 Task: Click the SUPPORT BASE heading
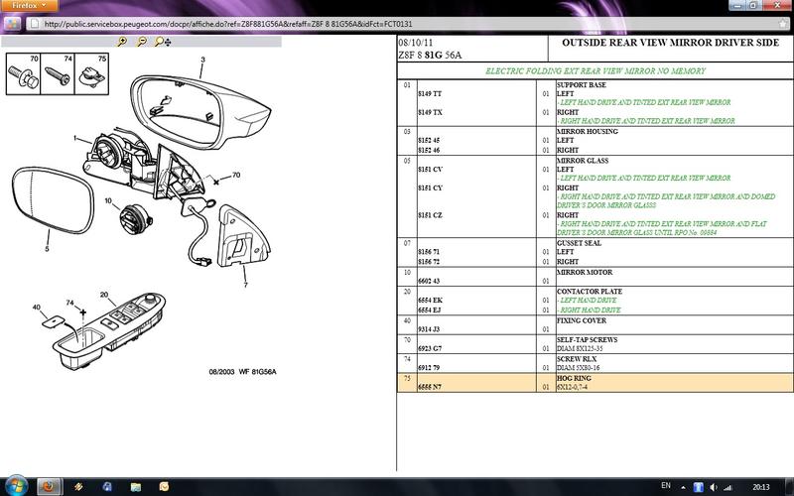click(x=582, y=85)
